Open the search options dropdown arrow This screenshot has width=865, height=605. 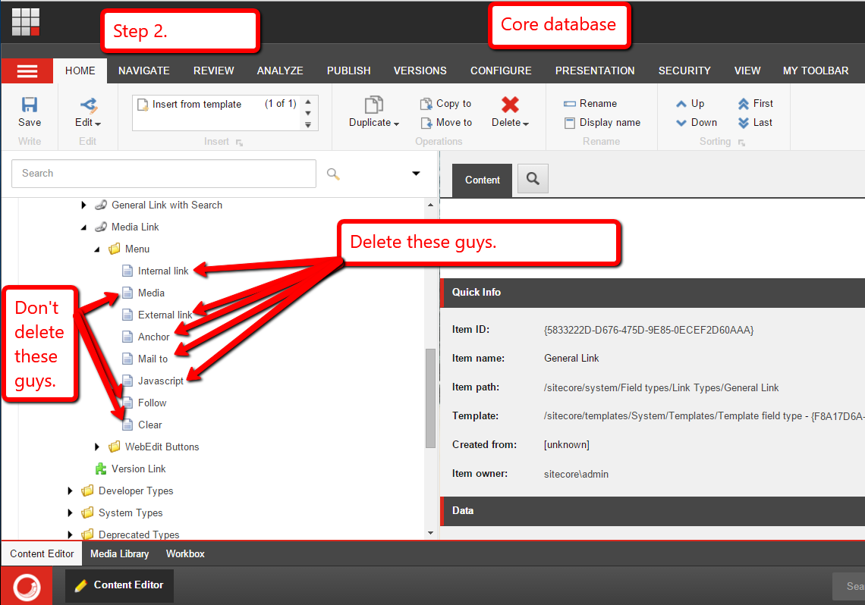click(416, 174)
